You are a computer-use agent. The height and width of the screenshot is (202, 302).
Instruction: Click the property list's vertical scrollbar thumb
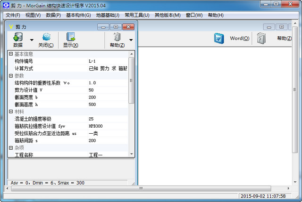coord(131,81)
